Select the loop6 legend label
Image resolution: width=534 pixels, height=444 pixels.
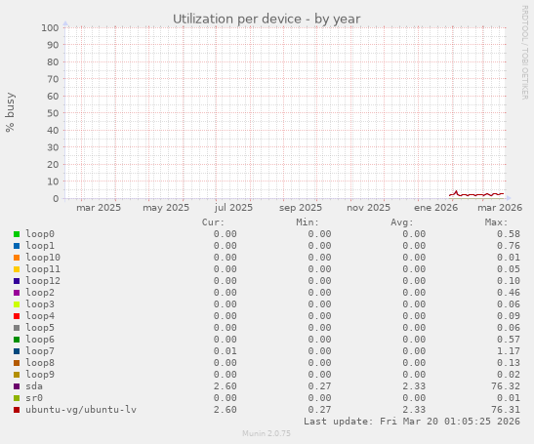[x=40, y=340]
